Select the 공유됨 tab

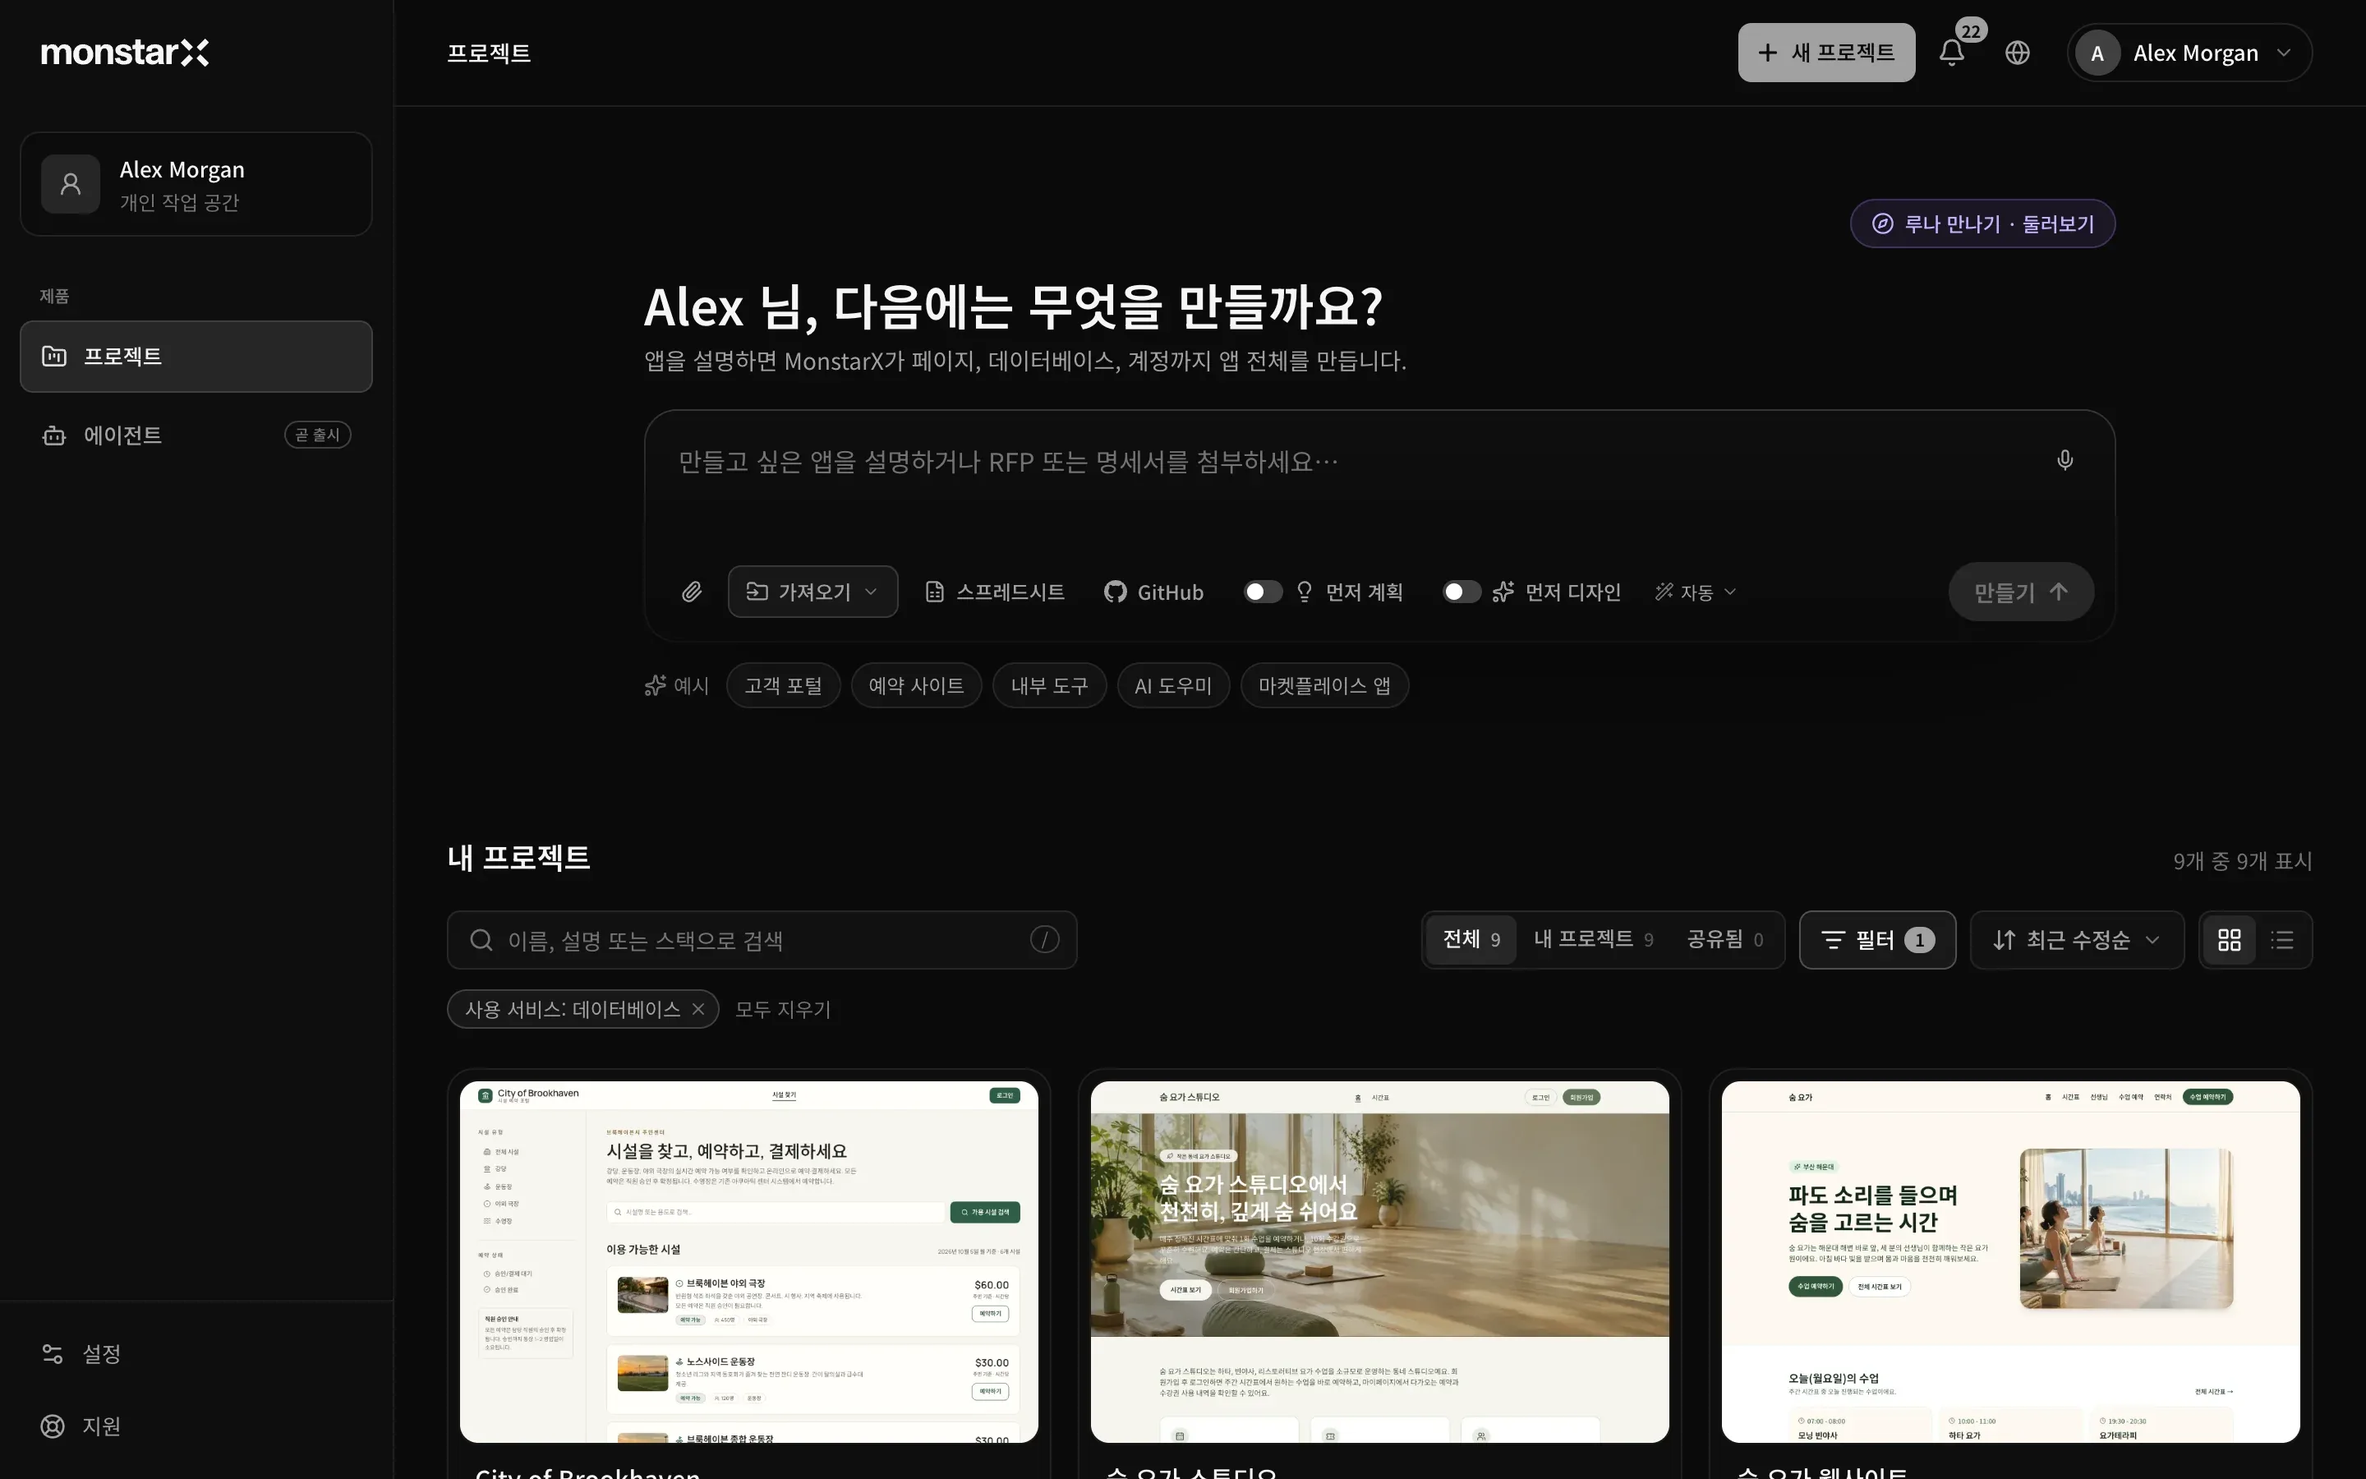pyautogui.click(x=1725, y=940)
